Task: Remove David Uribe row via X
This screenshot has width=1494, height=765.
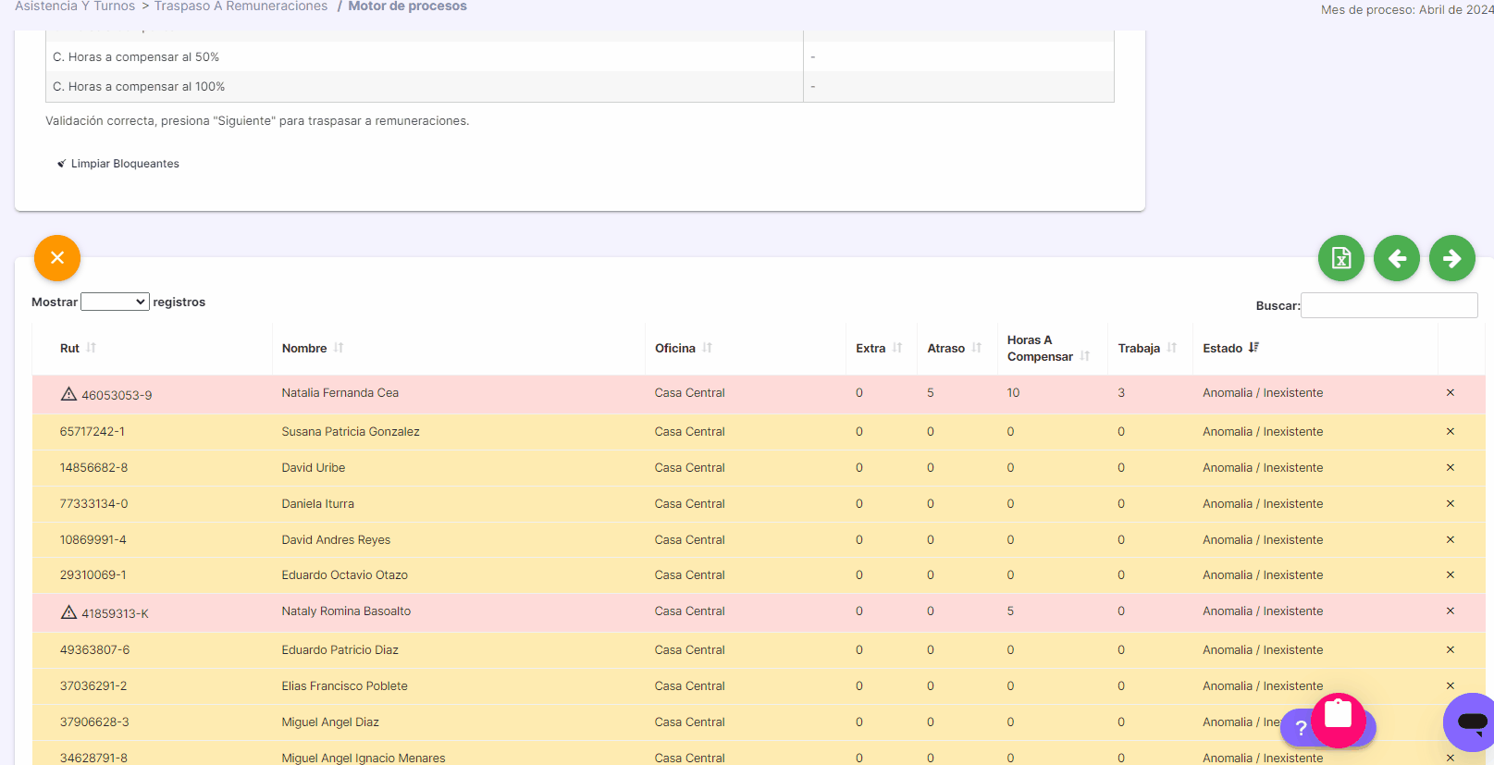Action: tap(1451, 468)
